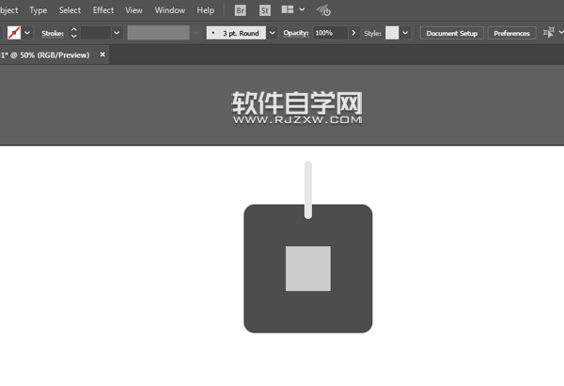
Task: Open the Style dropdown arrow
Action: tap(405, 33)
